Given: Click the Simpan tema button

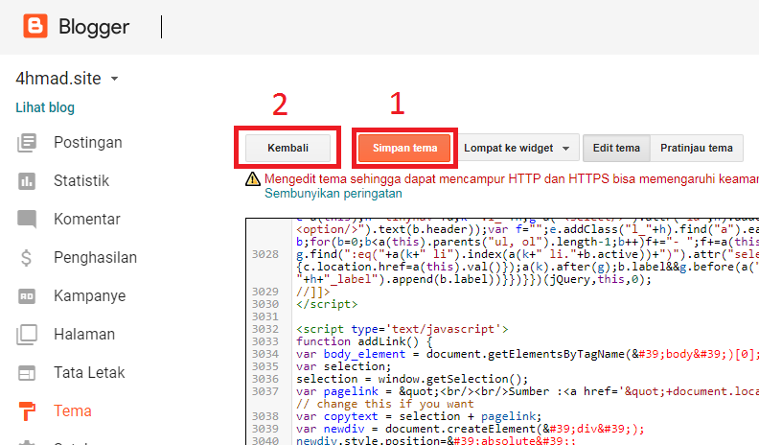Looking at the screenshot, I should pos(404,148).
